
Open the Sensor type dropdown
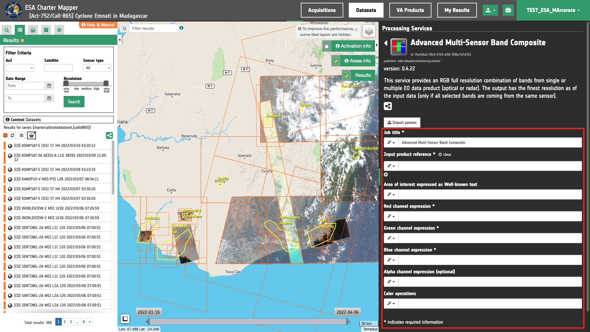(x=97, y=68)
